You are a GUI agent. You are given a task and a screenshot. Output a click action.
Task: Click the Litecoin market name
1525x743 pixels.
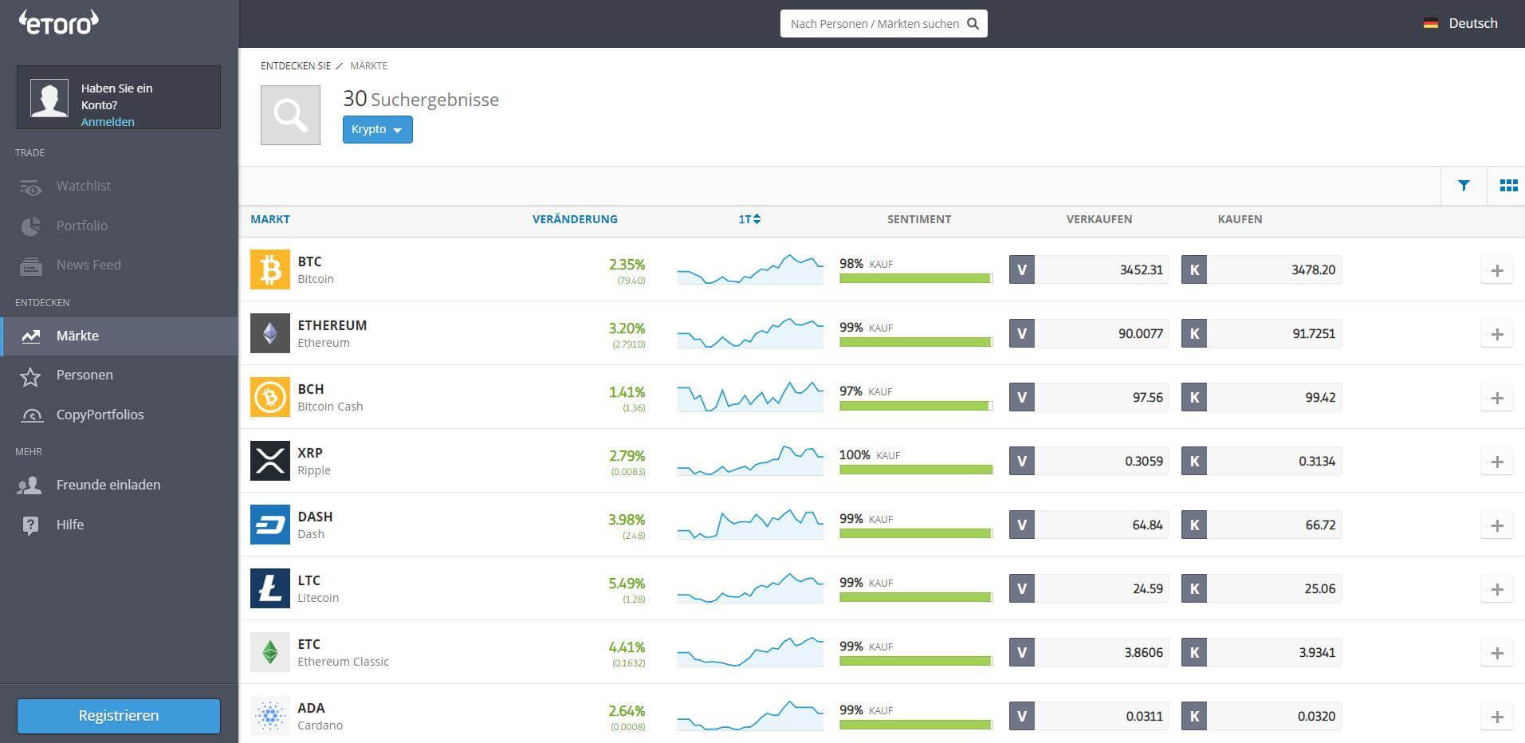pos(318,598)
